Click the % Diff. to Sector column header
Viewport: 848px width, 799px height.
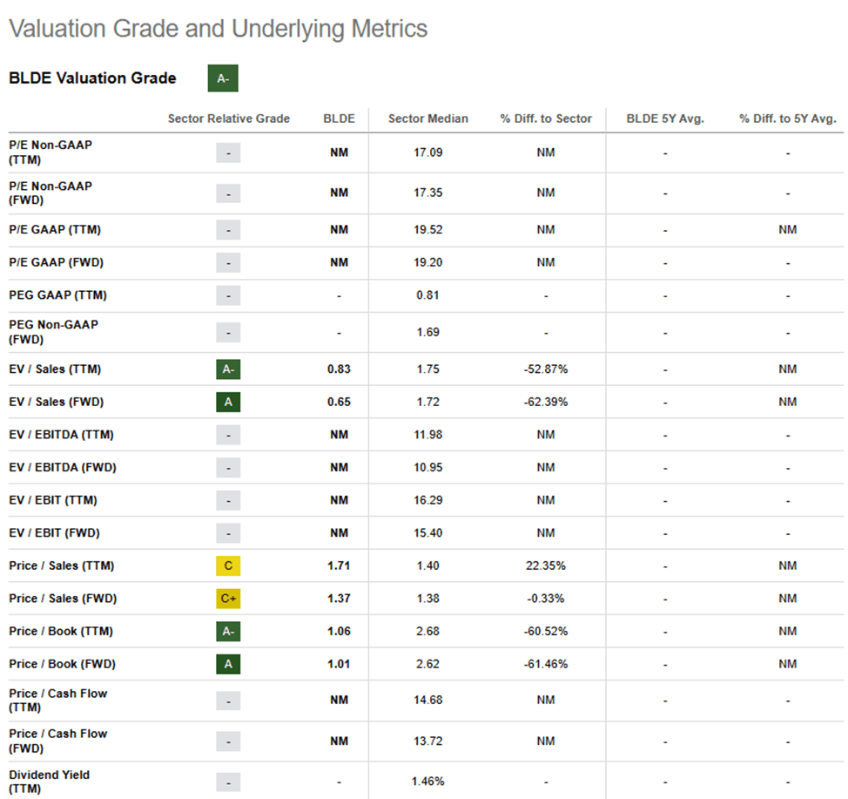click(546, 118)
